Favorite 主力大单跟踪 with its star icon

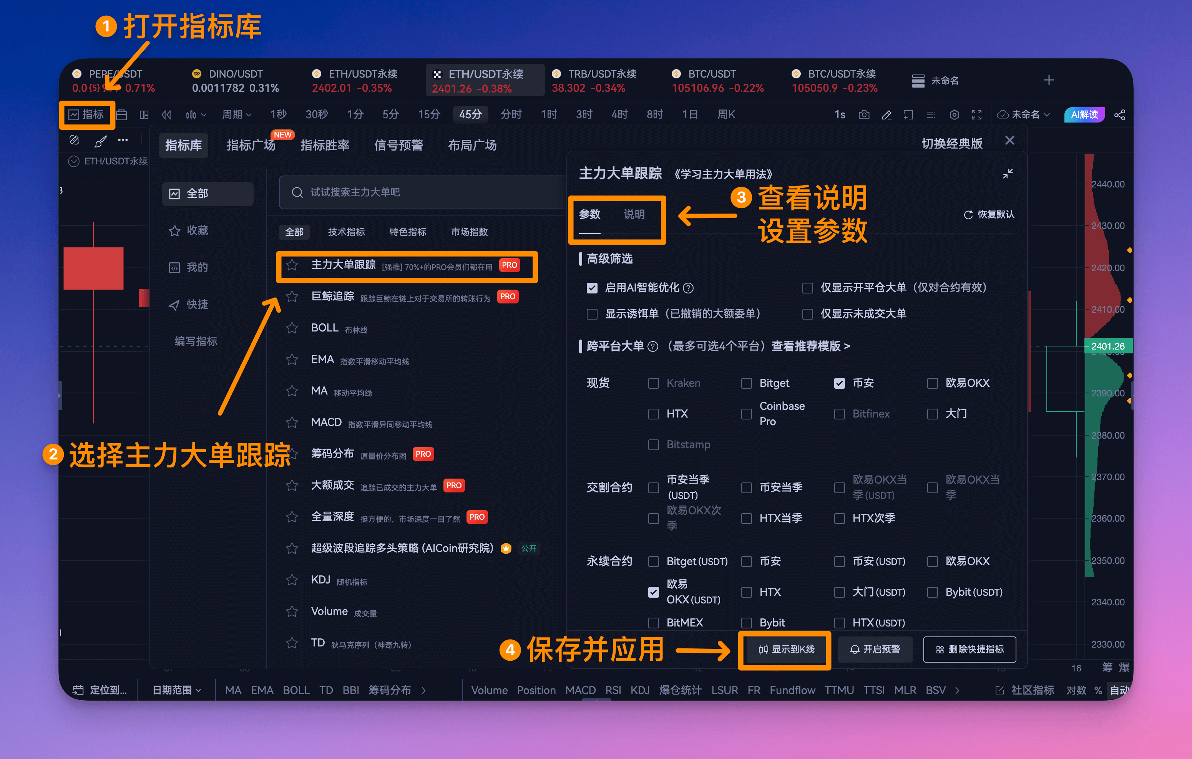[x=292, y=265]
